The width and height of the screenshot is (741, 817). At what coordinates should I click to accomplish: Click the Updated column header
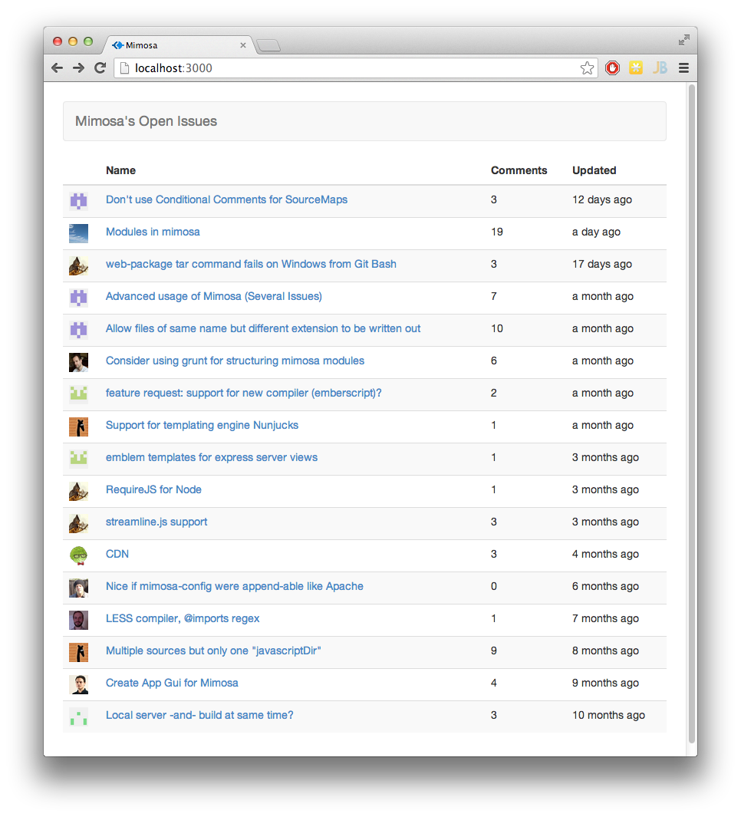(x=594, y=170)
